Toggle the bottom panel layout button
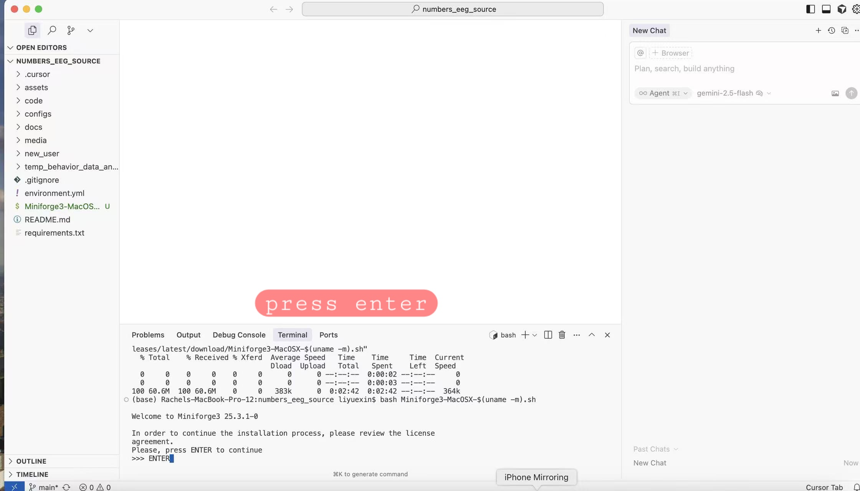860x491 pixels. click(x=826, y=9)
